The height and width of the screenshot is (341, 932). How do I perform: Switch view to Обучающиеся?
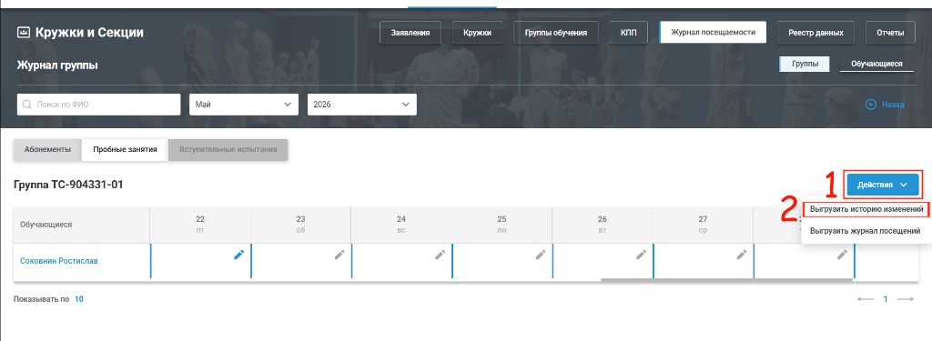tap(876, 65)
